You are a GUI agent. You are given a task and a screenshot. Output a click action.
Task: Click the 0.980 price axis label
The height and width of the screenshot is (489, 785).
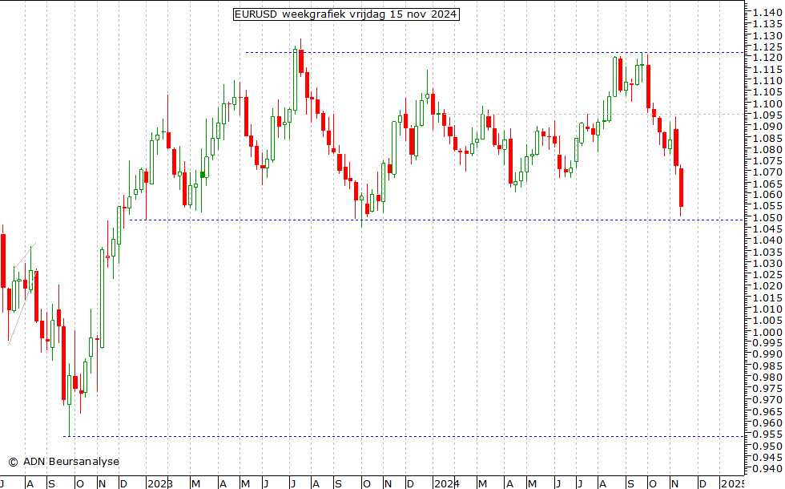coord(767,378)
